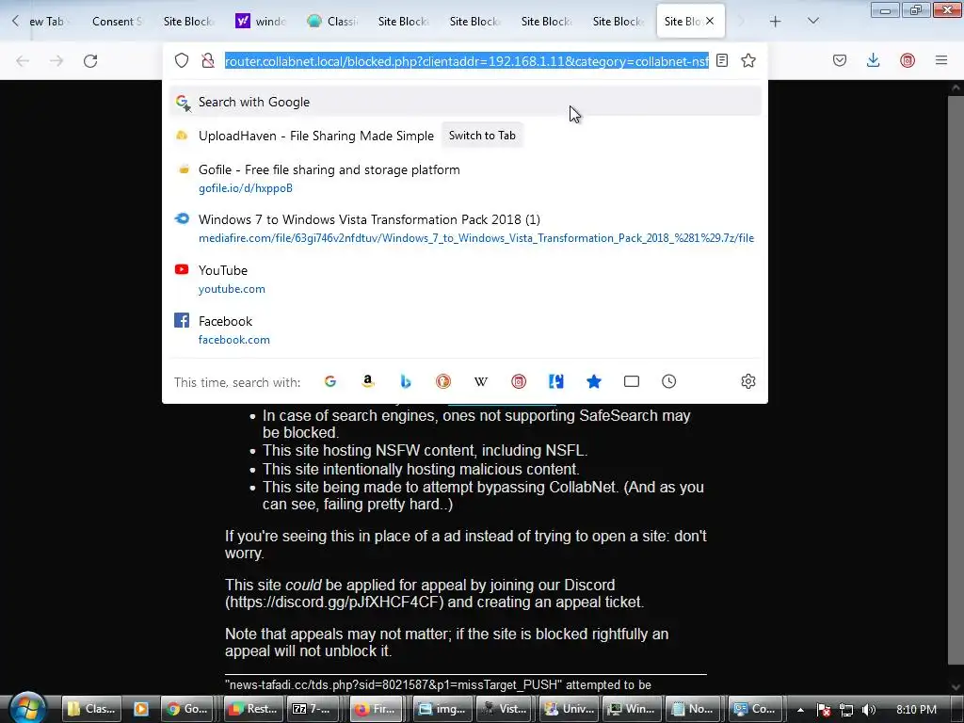Screen dimensions: 964x723
Task: Open the Firefox hamburger menu
Action: click(941, 60)
